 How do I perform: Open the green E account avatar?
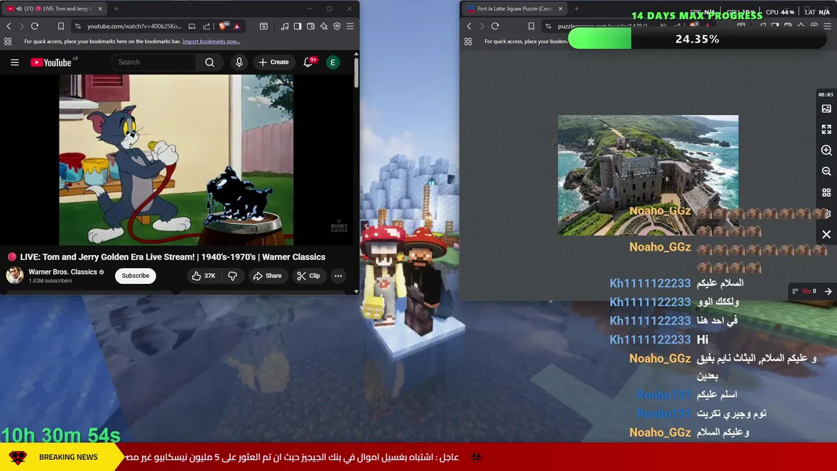(x=333, y=62)
